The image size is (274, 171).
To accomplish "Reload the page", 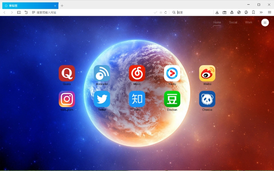I will 166,12.
